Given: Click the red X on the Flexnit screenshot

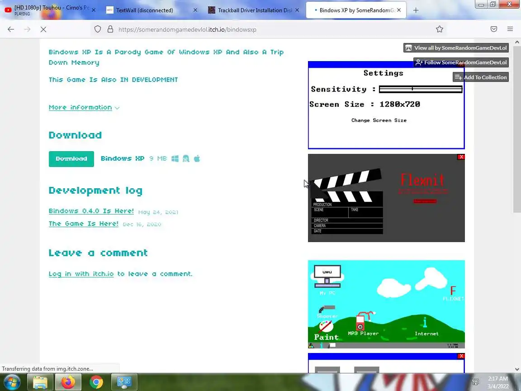Looking at the screenshot, I should tap(461, 157).
